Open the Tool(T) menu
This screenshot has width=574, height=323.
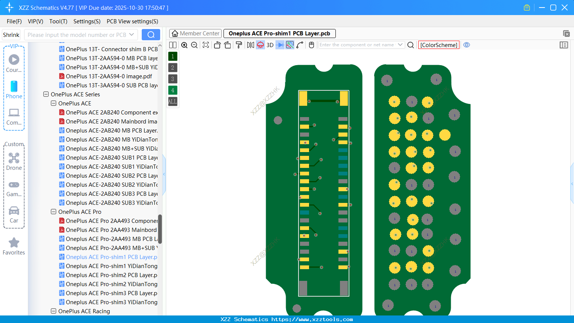coord(58,21)
